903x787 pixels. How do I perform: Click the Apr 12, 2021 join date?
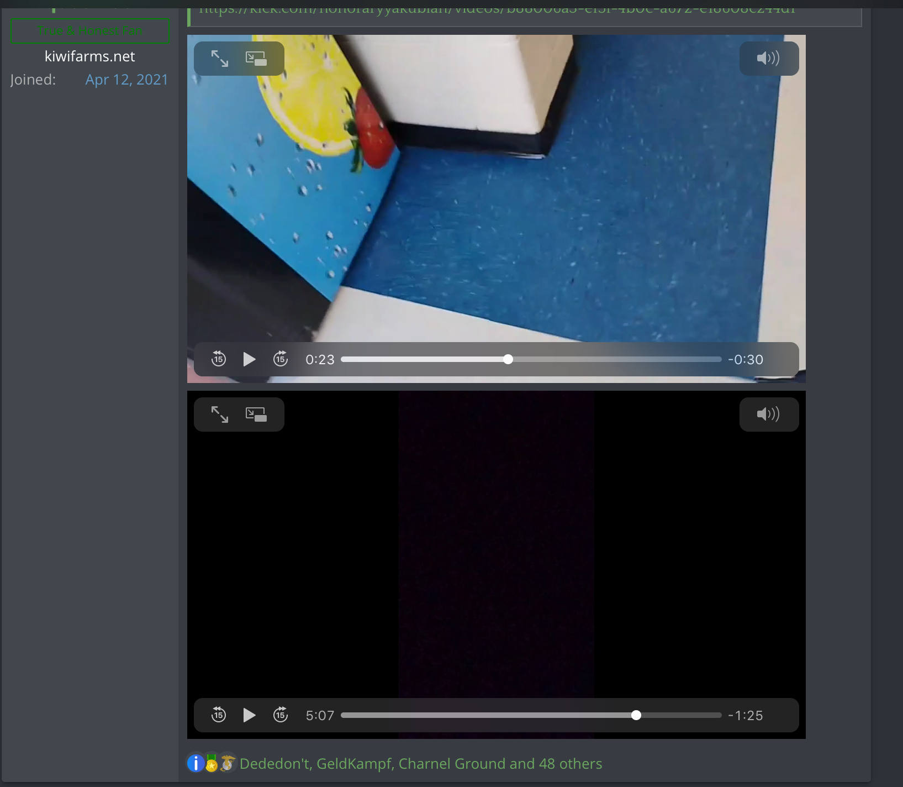[x=126, y=80]
